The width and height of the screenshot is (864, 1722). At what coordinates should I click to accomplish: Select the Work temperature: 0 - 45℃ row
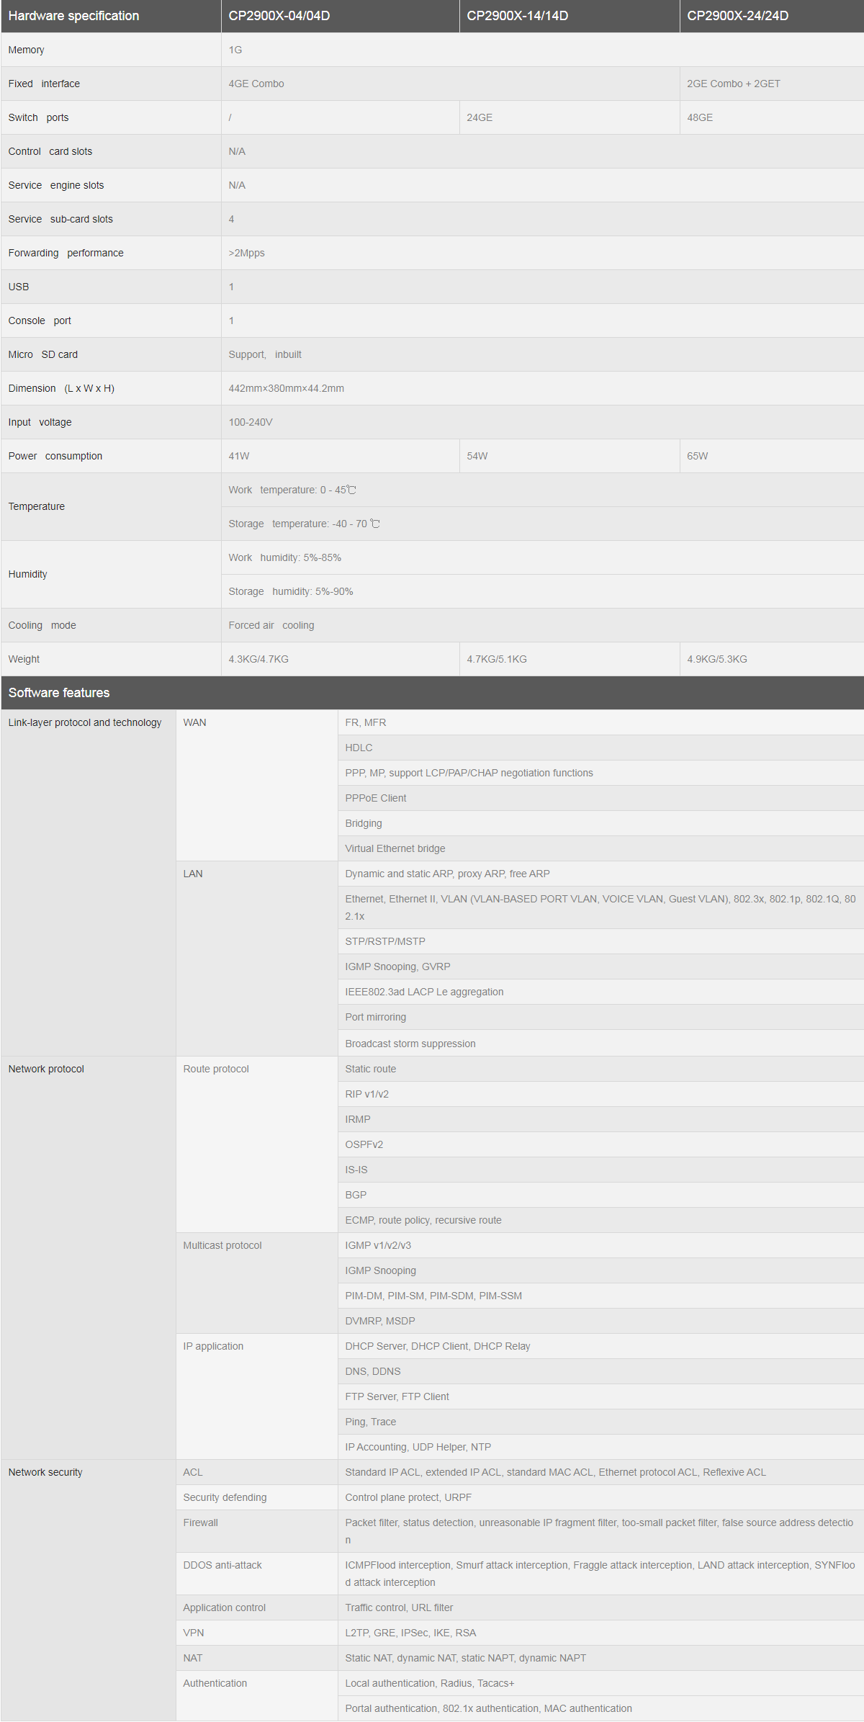542,490
